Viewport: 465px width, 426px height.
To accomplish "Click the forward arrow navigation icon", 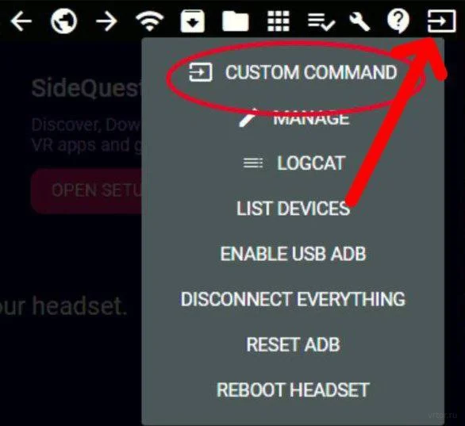I will coord(106,21).
